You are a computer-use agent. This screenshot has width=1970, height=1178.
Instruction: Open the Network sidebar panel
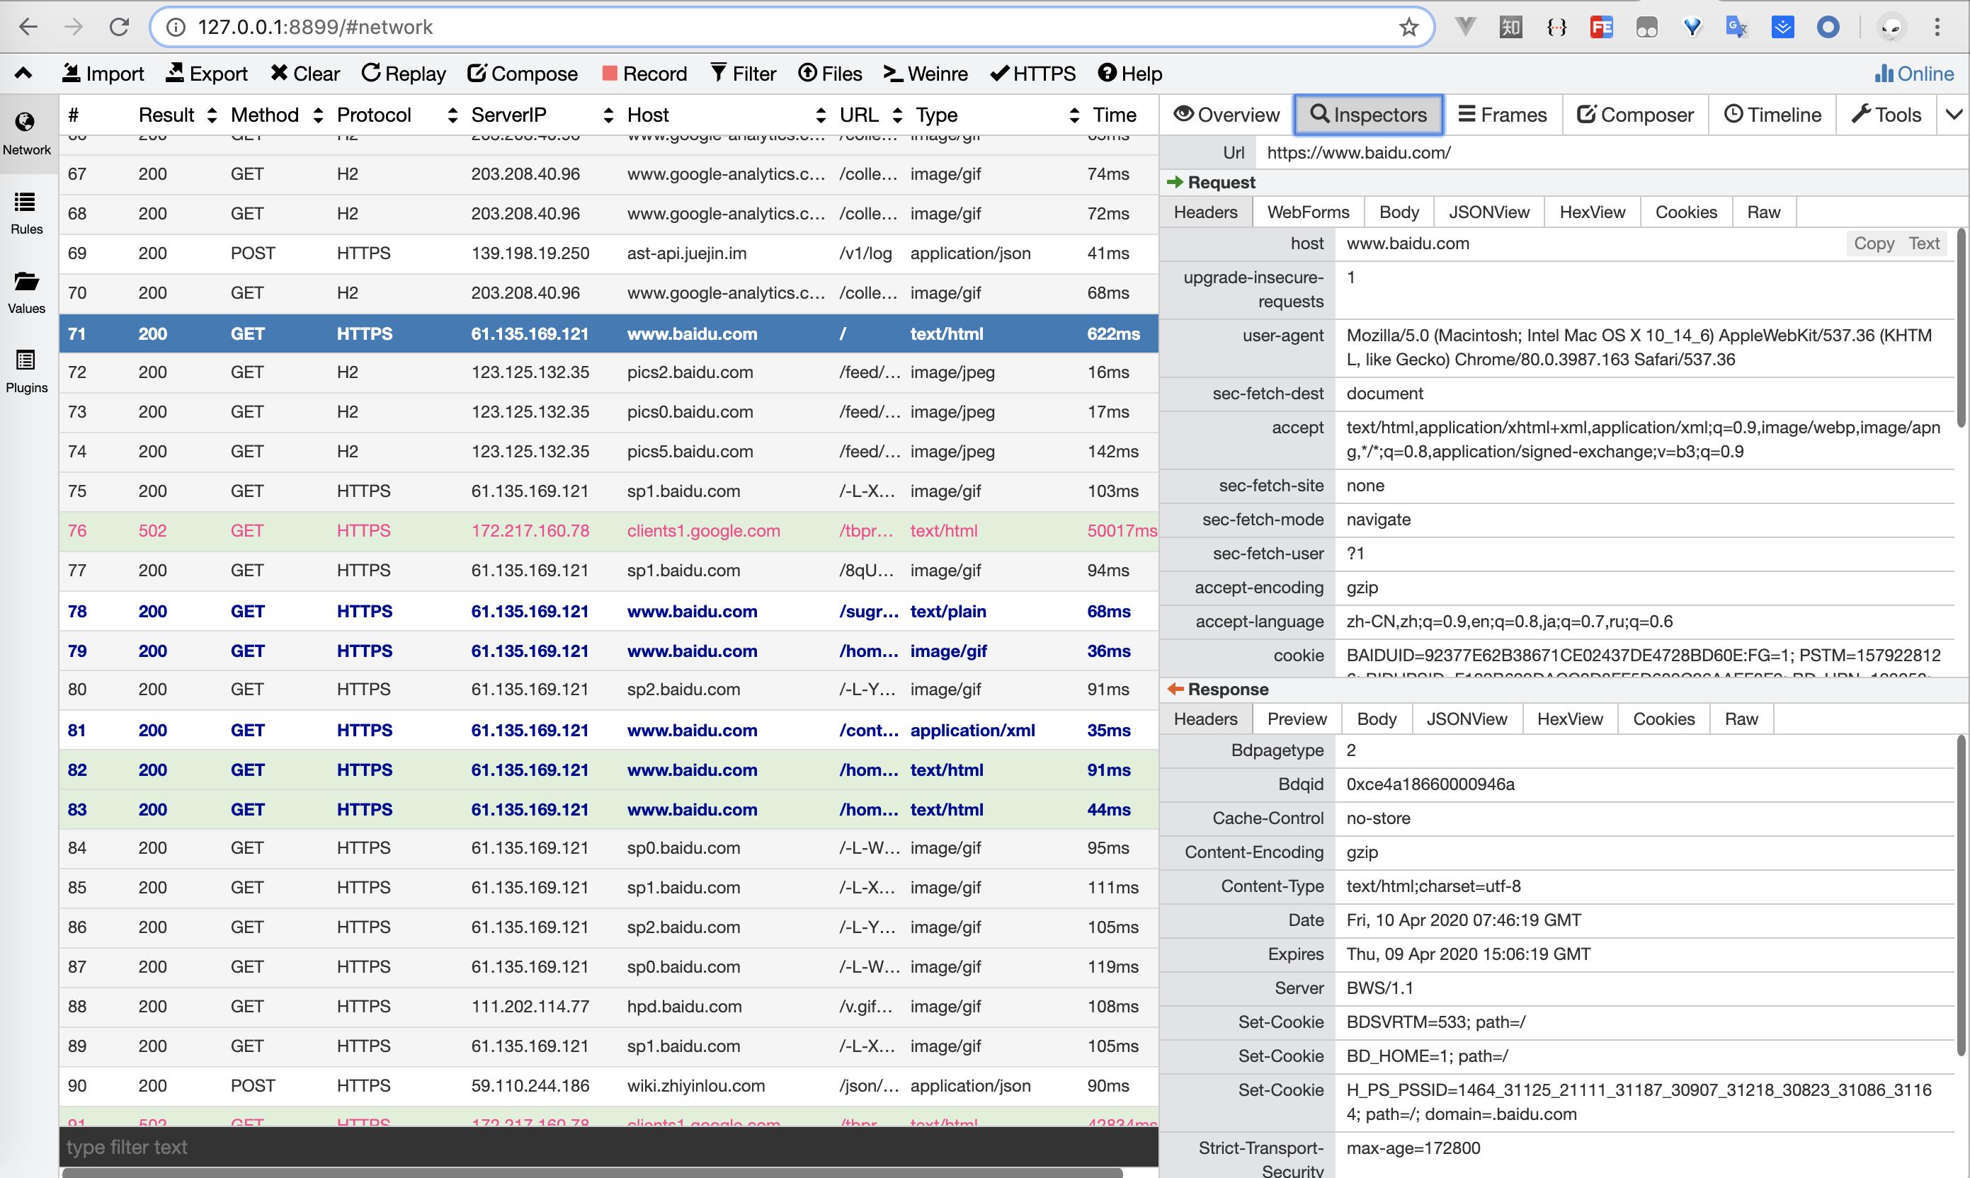[26, 133]
